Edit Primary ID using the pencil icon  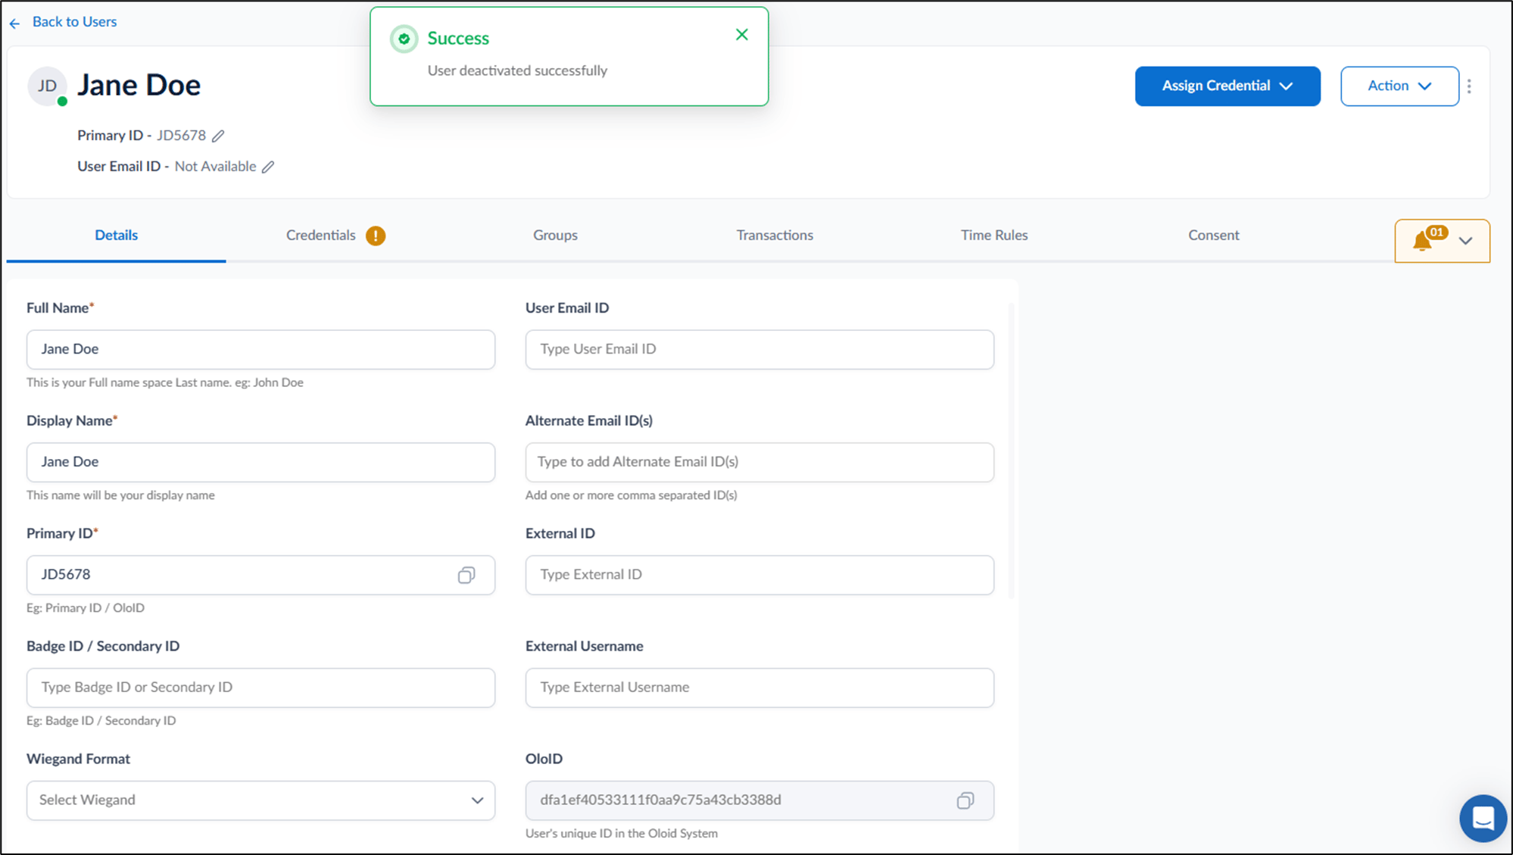[218, 136]
